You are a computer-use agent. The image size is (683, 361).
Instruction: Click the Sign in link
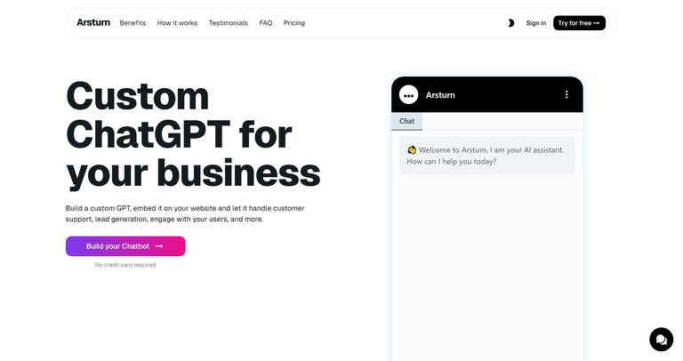pos(535,23)
